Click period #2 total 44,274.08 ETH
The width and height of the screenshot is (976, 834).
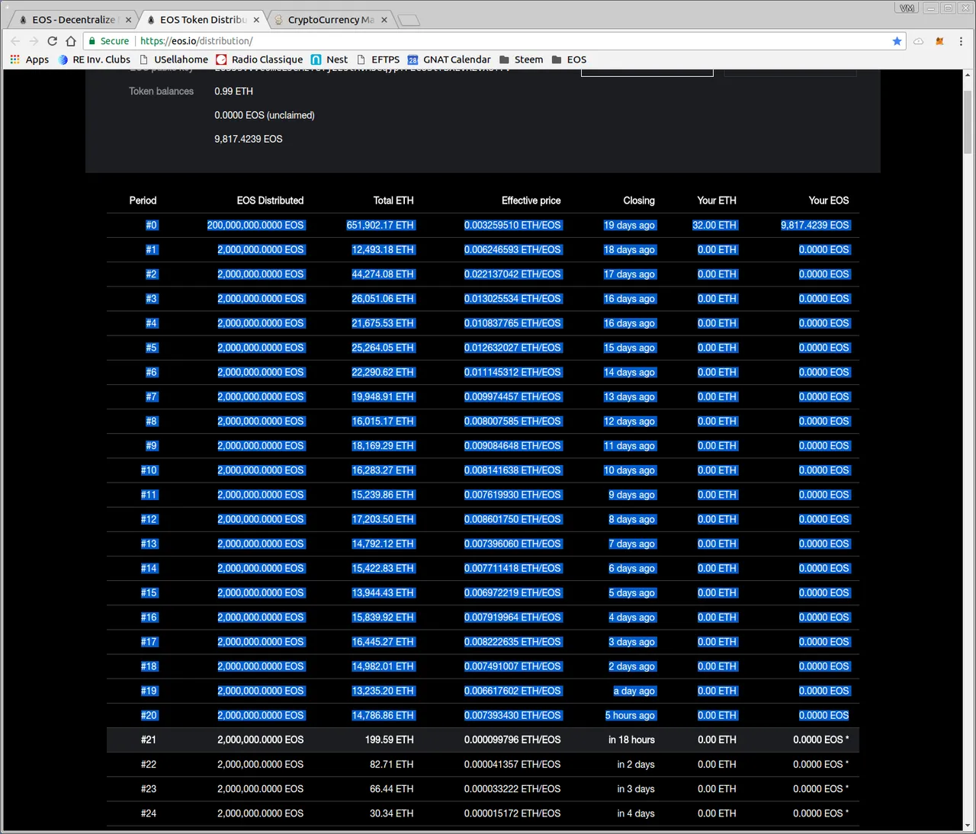(x=383, y=274)
